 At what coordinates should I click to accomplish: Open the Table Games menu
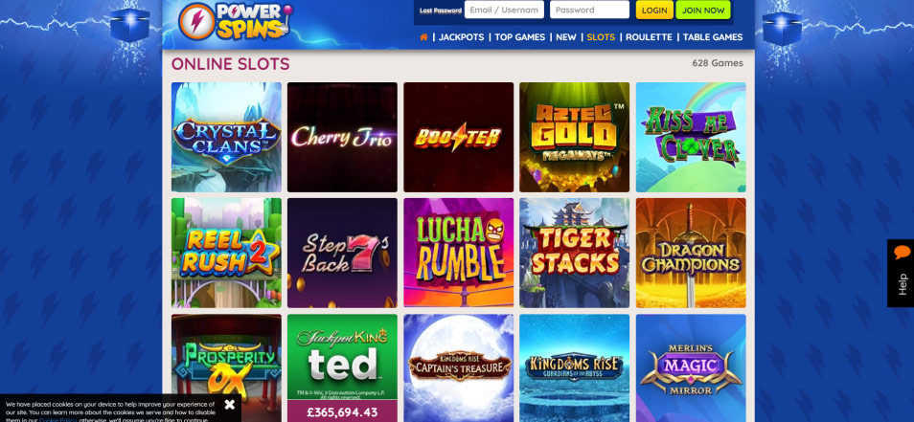tap(713, 37)
